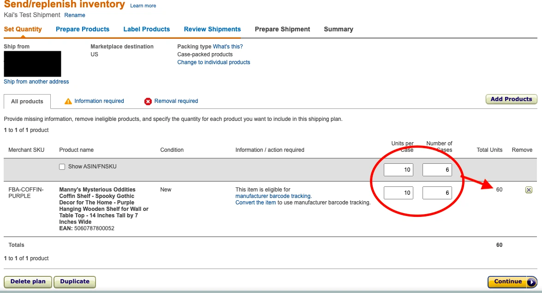The width and height of the screenshot is (542, 293).
Task: Focus header row Units per Case field
Action: coord(398,170)
